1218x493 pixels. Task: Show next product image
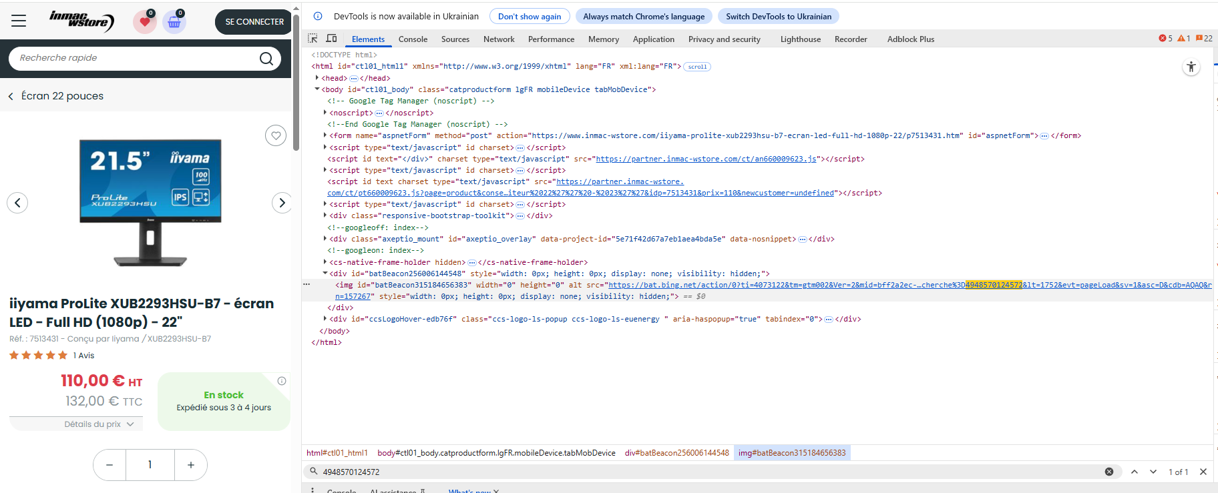[282, 202]
